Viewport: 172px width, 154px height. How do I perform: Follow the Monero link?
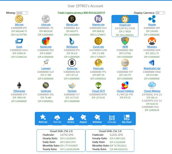point(152,47)
